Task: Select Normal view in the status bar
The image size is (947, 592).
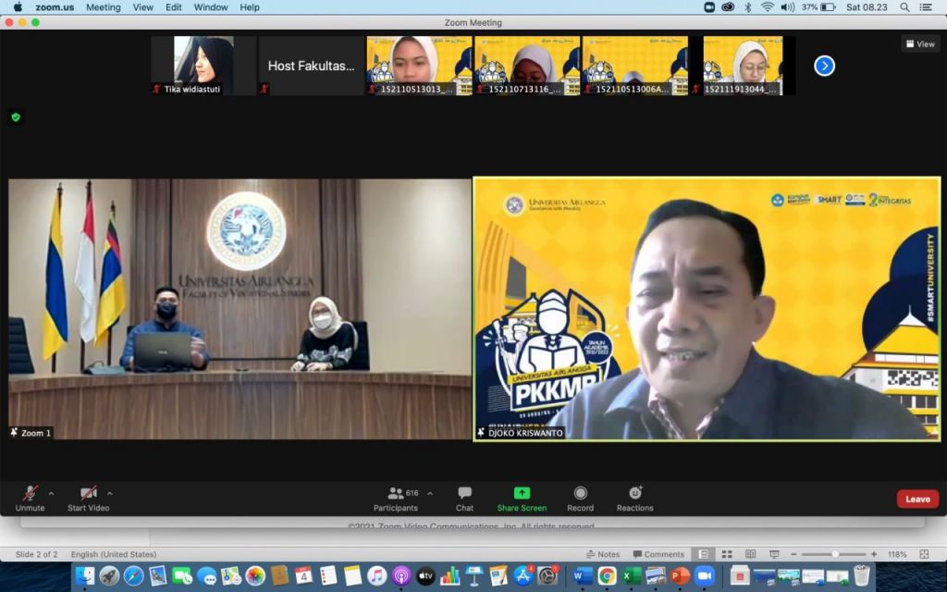Action: tap(704, 554)
